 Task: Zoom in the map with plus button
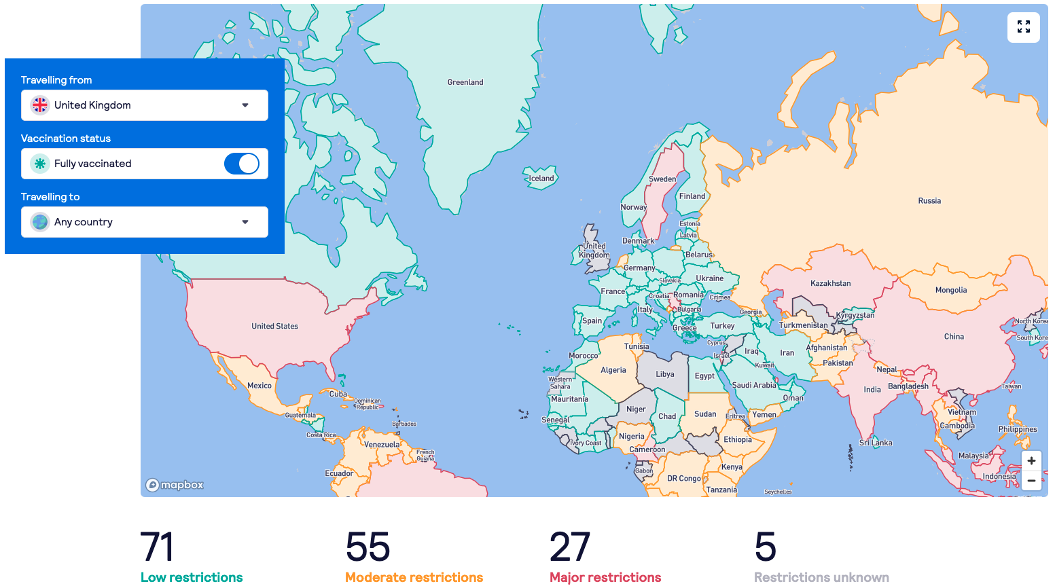1031,460
